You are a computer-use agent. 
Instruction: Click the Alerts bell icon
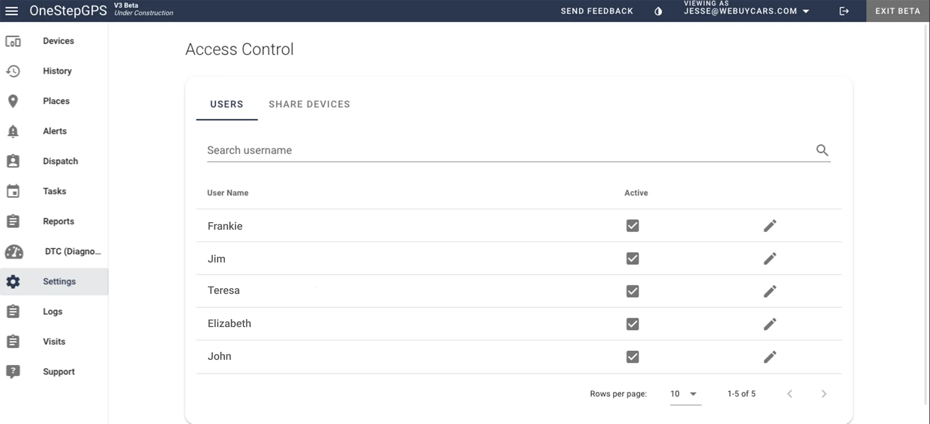(13, 131)
